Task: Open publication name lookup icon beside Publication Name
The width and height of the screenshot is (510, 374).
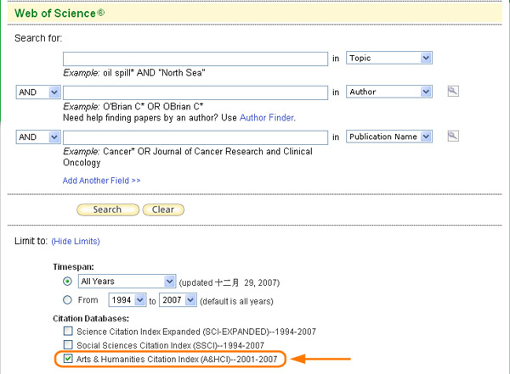Action: click(x=453, y=136)
